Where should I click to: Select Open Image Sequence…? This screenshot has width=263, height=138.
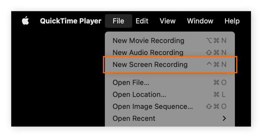click(x=153, y=107)
